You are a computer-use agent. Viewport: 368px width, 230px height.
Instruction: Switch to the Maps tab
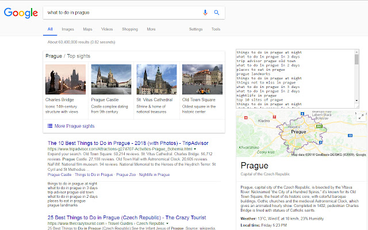pos(87,29)
